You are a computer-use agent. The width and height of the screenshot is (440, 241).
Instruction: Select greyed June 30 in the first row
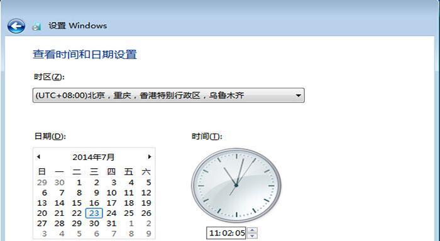pyautogui.click(x=60, y=183)
